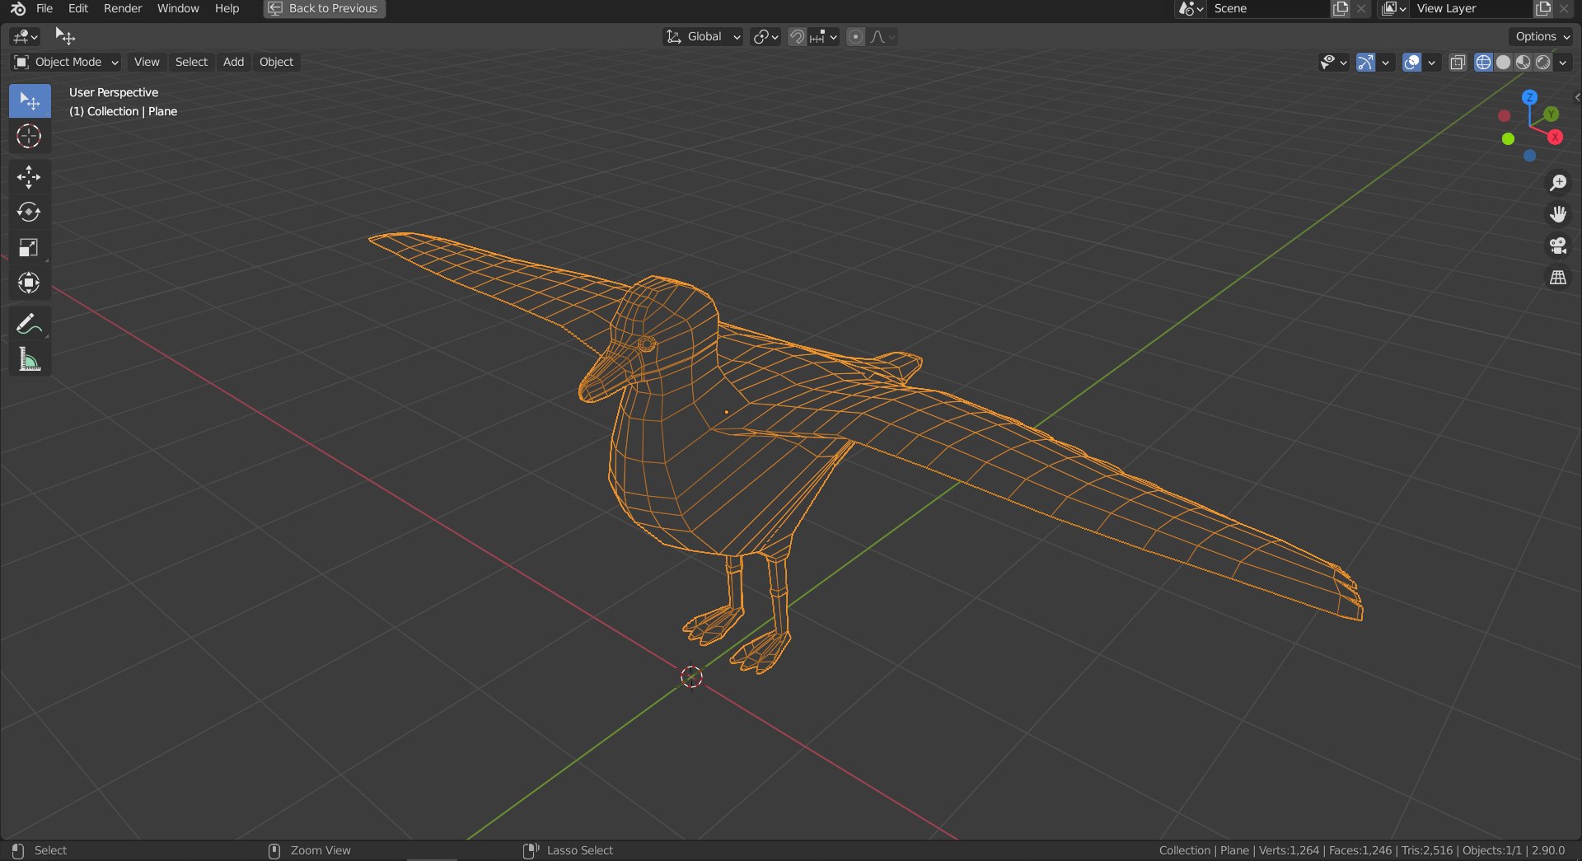This screenshot has height=861, width=1582.
Task: Select the Annotate pencil tool
Action: click(30, 325)
